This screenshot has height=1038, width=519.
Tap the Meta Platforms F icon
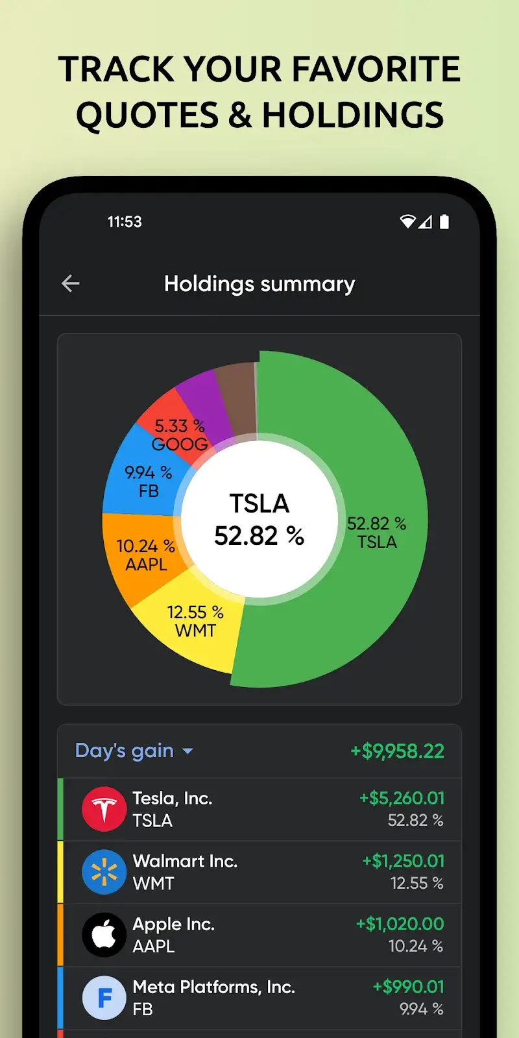tap(104, 998)
